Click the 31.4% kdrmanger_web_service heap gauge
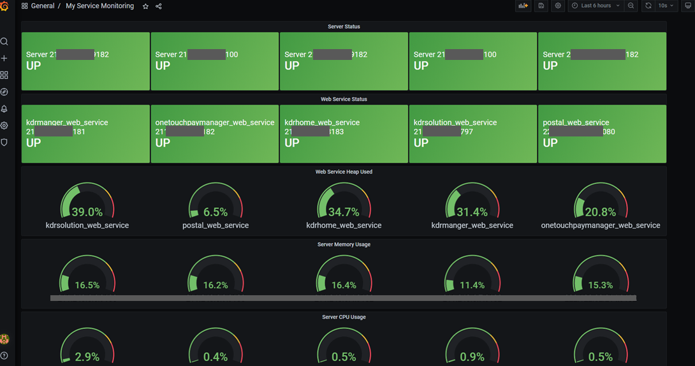 click(472, 201)
